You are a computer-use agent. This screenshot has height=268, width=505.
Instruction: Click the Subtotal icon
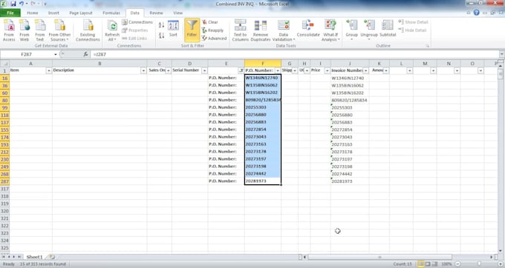[388, 28]
